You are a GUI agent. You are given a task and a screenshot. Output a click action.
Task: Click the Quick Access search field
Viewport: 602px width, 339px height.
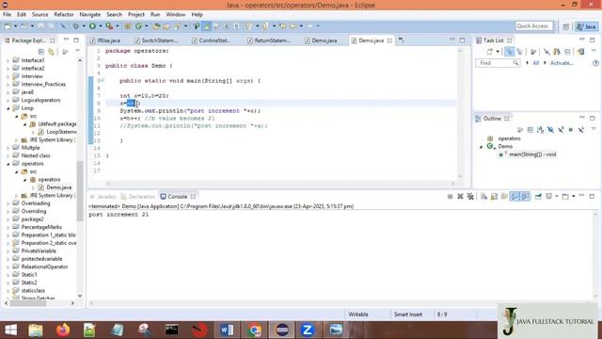[x=534, y=26]
